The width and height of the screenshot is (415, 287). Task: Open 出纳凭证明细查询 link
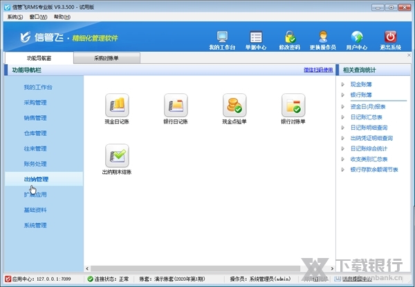(x=371, y=138)
